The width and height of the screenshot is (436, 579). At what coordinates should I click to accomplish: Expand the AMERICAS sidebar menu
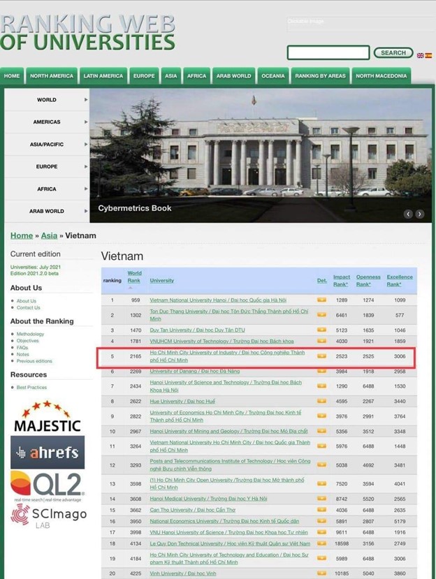click(47, 122)
